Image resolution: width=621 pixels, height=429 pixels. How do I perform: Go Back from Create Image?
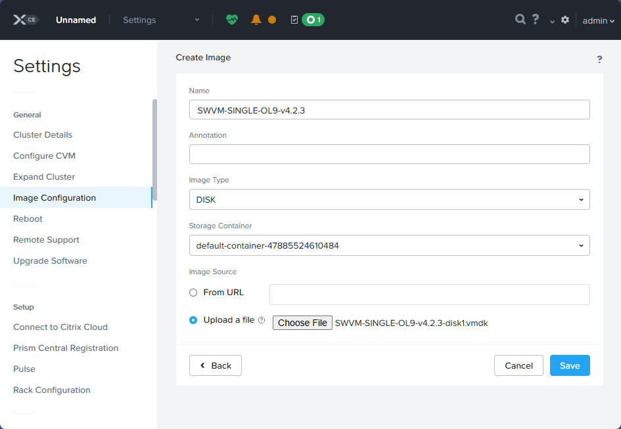pos(215,365)
